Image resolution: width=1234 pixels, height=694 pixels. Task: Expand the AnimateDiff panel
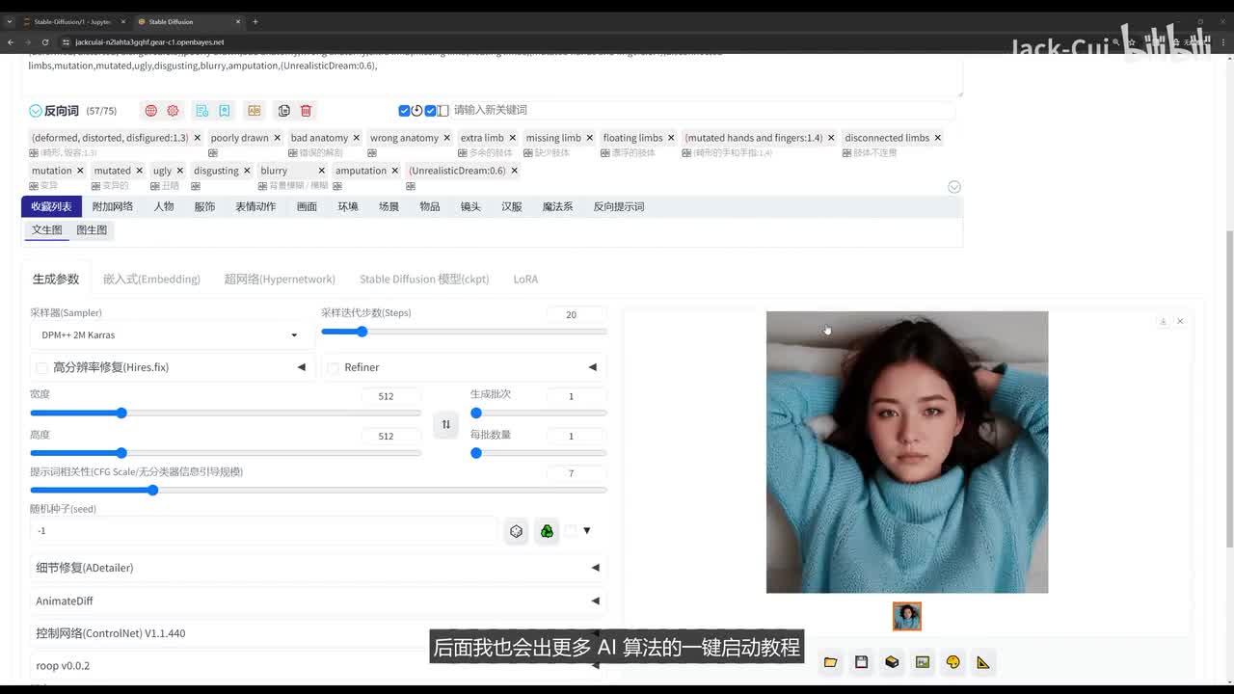316,601
